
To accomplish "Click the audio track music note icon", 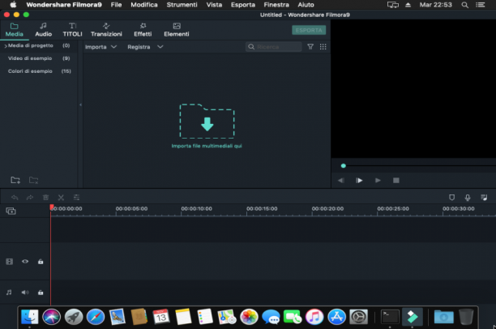I will click(9, 293).
